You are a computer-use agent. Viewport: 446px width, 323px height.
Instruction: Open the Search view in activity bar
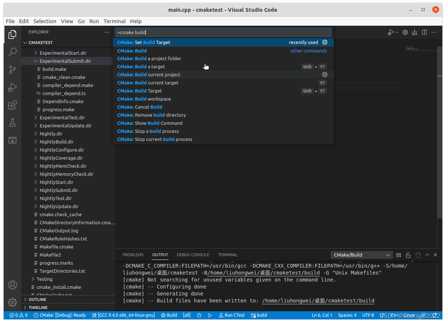[x=12, y=52]
